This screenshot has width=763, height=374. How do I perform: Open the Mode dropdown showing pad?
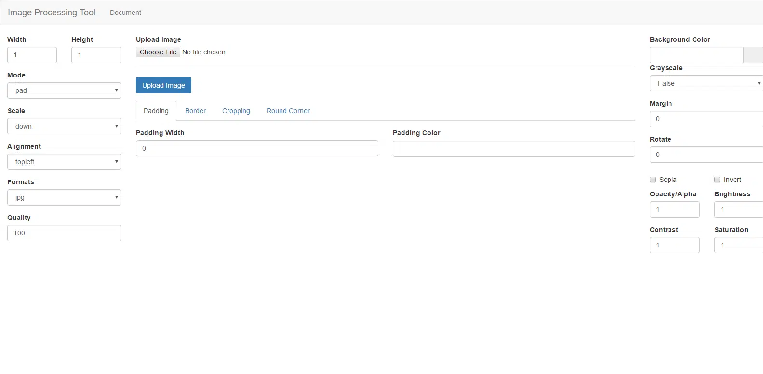[x=64, y=90]
